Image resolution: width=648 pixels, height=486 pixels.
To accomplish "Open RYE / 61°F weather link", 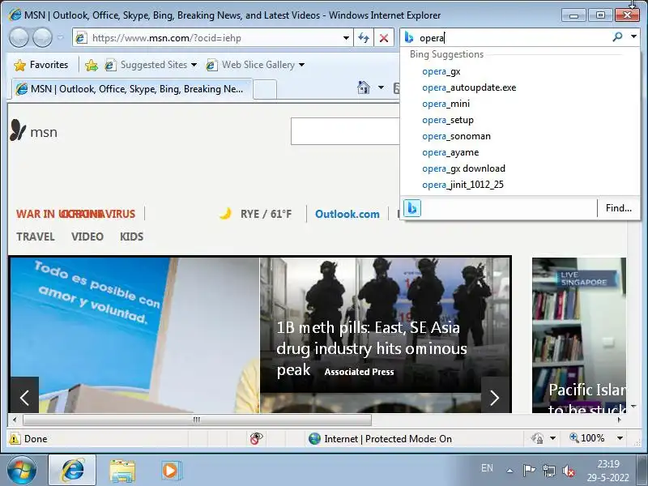I will pyautogui.click(x=266, y=214).
